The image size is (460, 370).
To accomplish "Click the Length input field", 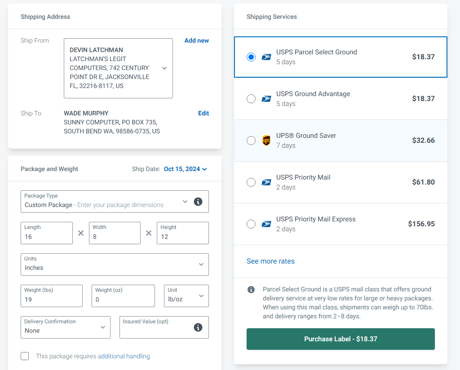I will (x=47, y=233).
